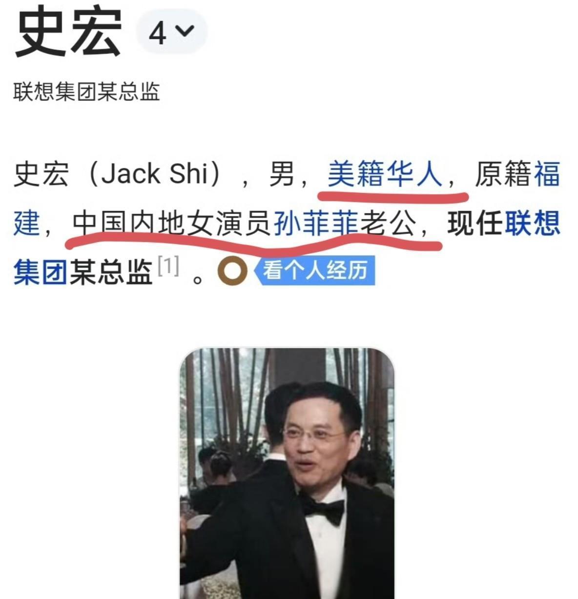Image resolution: width=578 pixels, height=599 pixels.
Task: Tap the 老公 text after 孙菲菲
Action: (x=388, y=224)
